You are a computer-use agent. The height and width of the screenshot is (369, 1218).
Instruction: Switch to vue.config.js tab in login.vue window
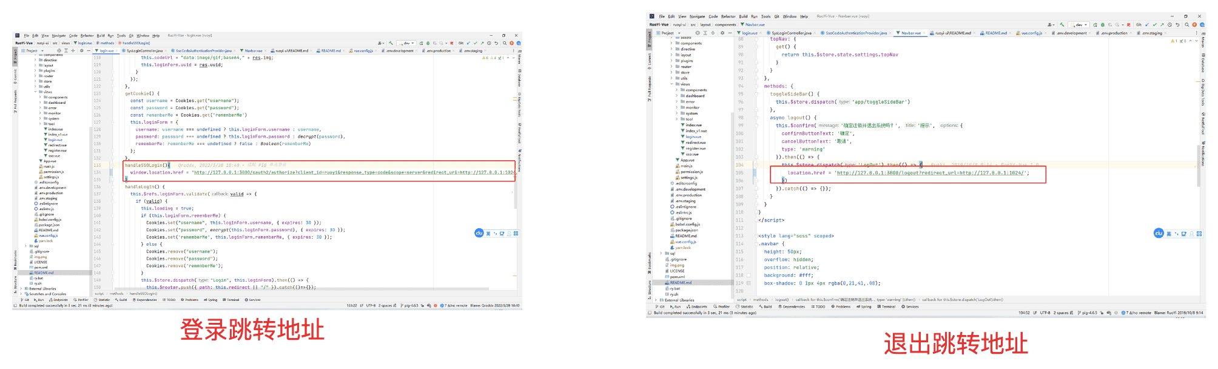(363, 51)
